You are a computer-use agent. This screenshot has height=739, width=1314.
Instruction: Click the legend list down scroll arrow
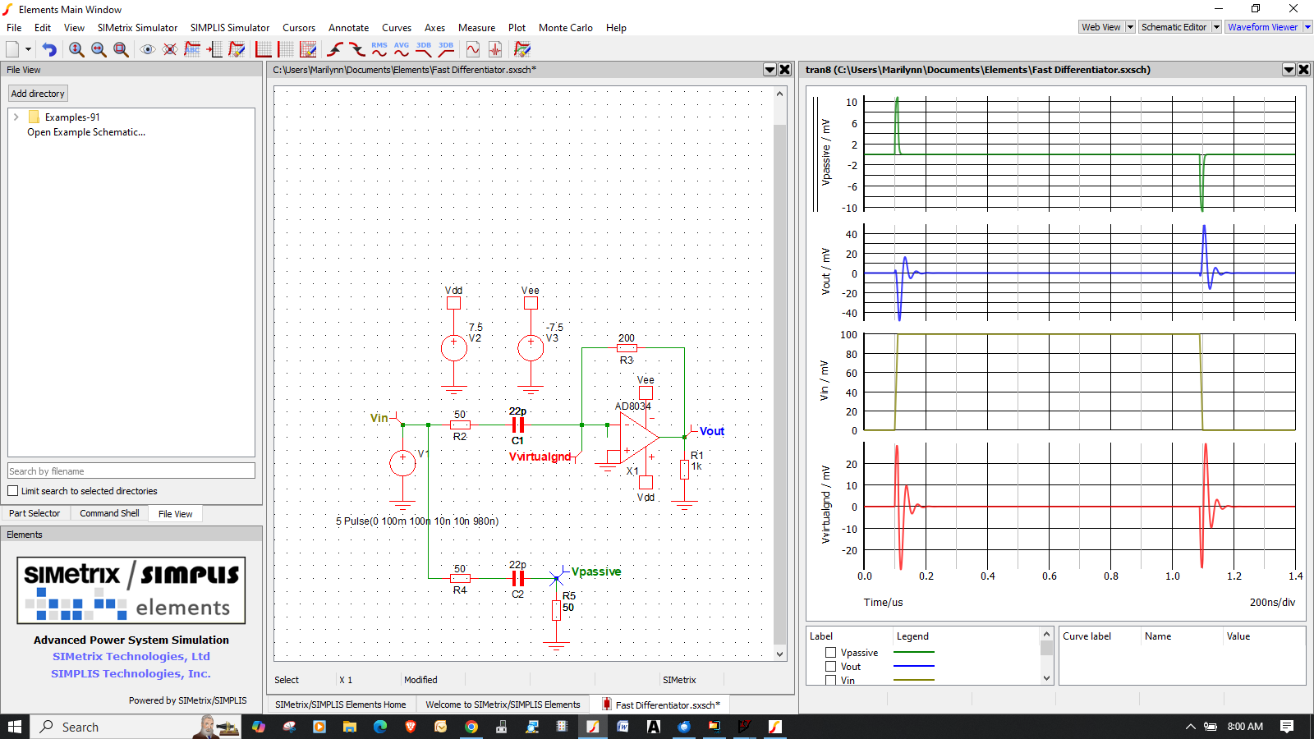click(x=1046, y=678)
